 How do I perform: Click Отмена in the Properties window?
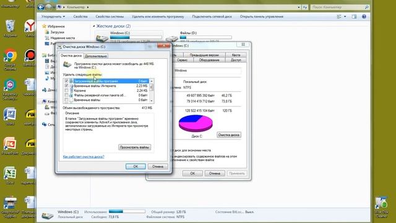pyautogui.click(x=215, y=173)
